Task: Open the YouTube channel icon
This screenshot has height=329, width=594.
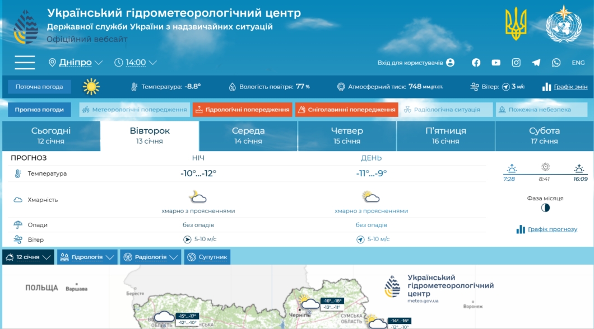Action: pos(496,63)
